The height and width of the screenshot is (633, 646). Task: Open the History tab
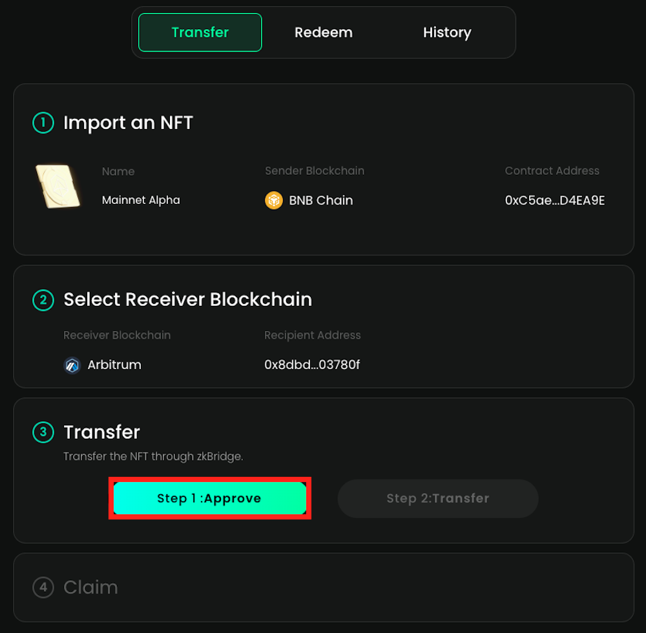(446, 32)
